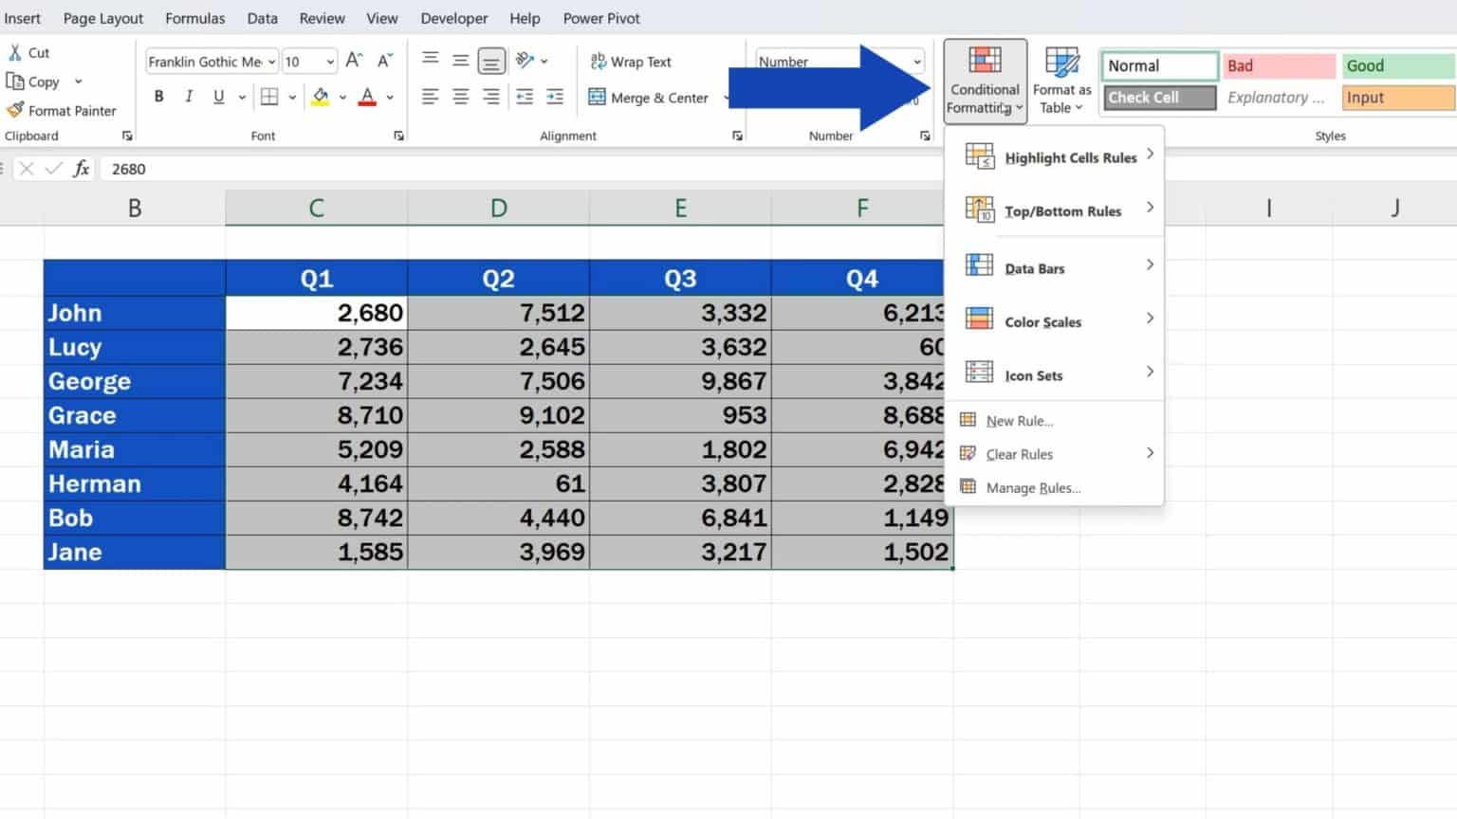Open the Number format dropdown
Viewport: 1457px width, 819px height.
tap(916, 61)
